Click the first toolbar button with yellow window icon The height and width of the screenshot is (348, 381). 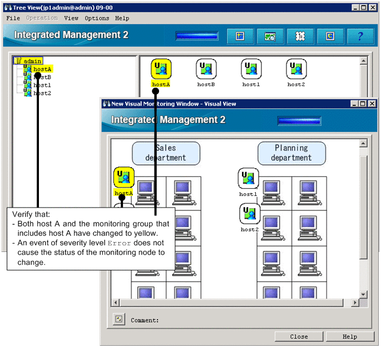(240, 37)
